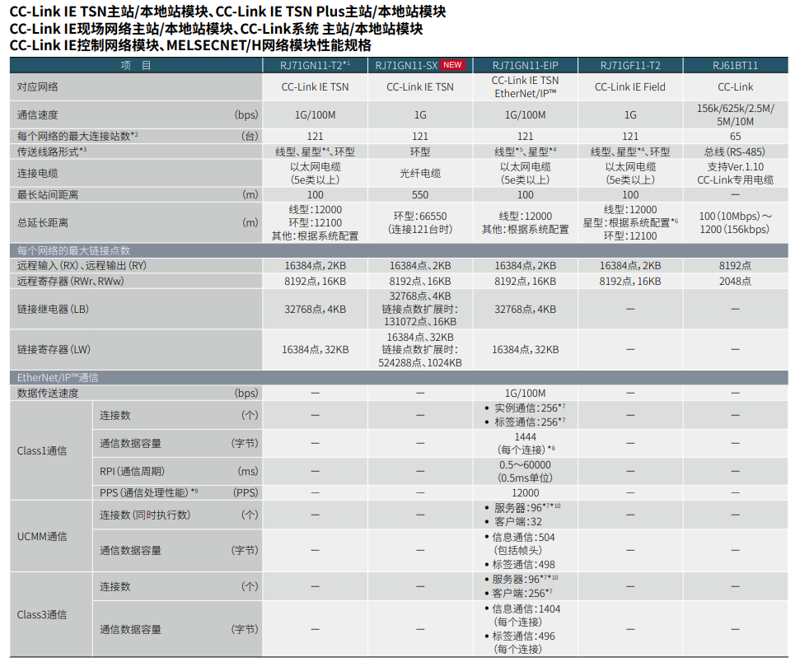Select the 总线(RS-485) cell
This screenshot has width=800, height=662.
pyautogui.click(x=735, y=152)
